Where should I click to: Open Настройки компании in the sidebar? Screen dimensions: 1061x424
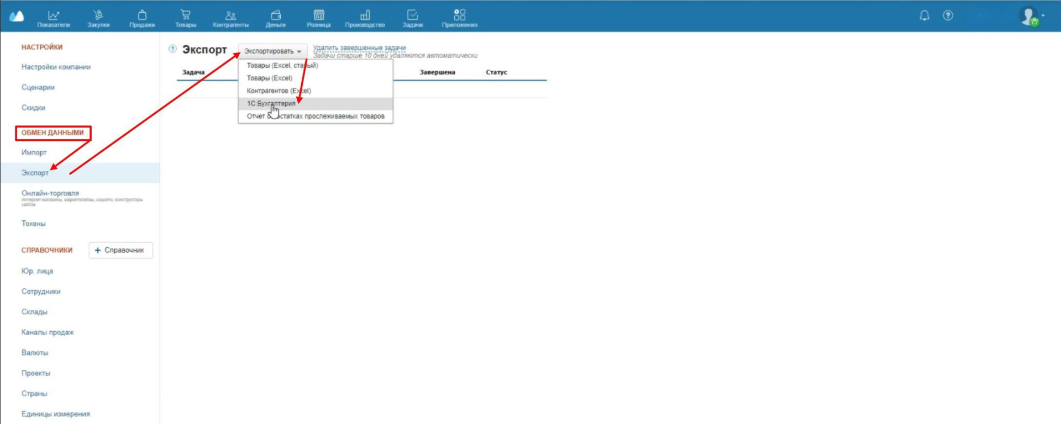(56, 67)
